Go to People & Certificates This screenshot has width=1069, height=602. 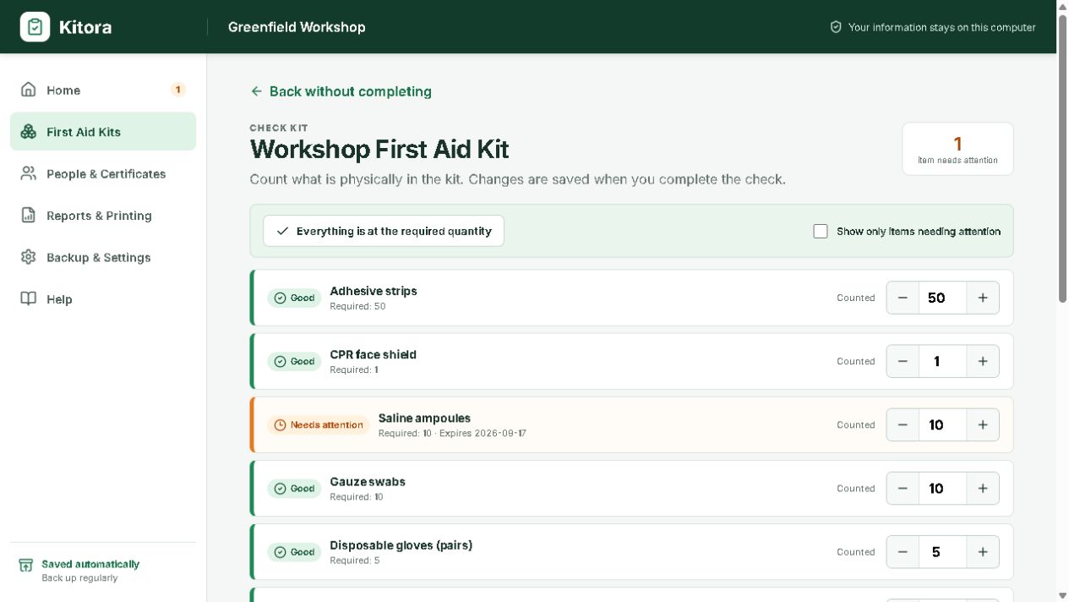(x=103, y=173)
